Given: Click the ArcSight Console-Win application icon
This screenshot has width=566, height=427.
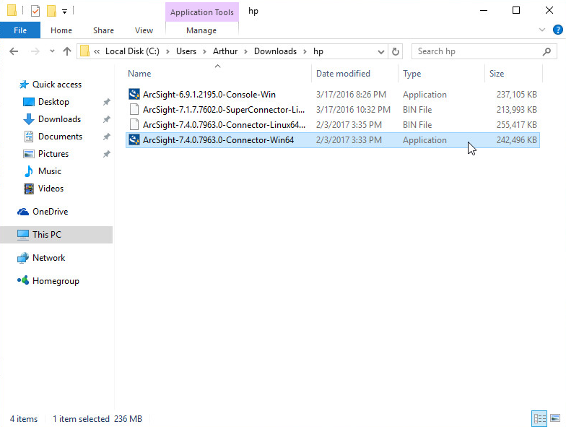Looking at the screenshot, I should [134, 95].
